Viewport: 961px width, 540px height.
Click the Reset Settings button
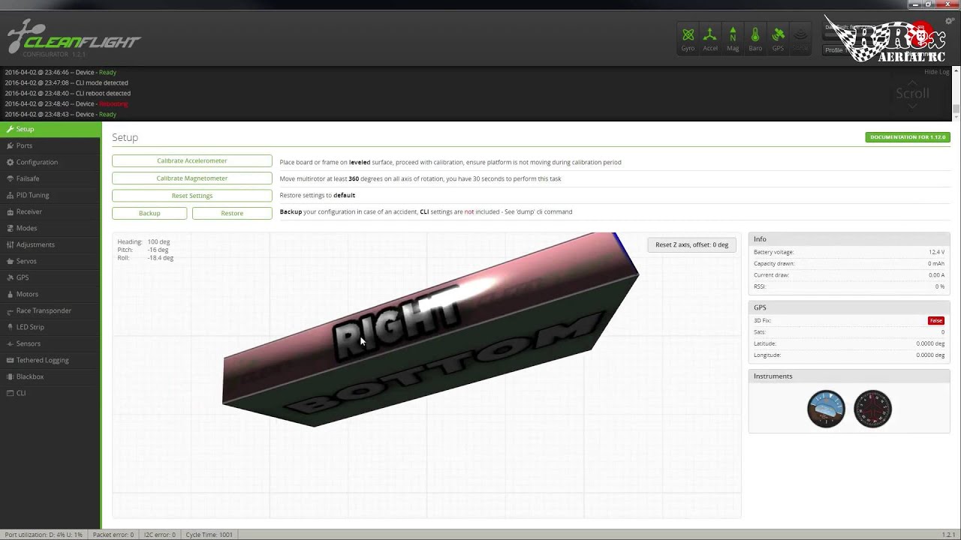192,196
